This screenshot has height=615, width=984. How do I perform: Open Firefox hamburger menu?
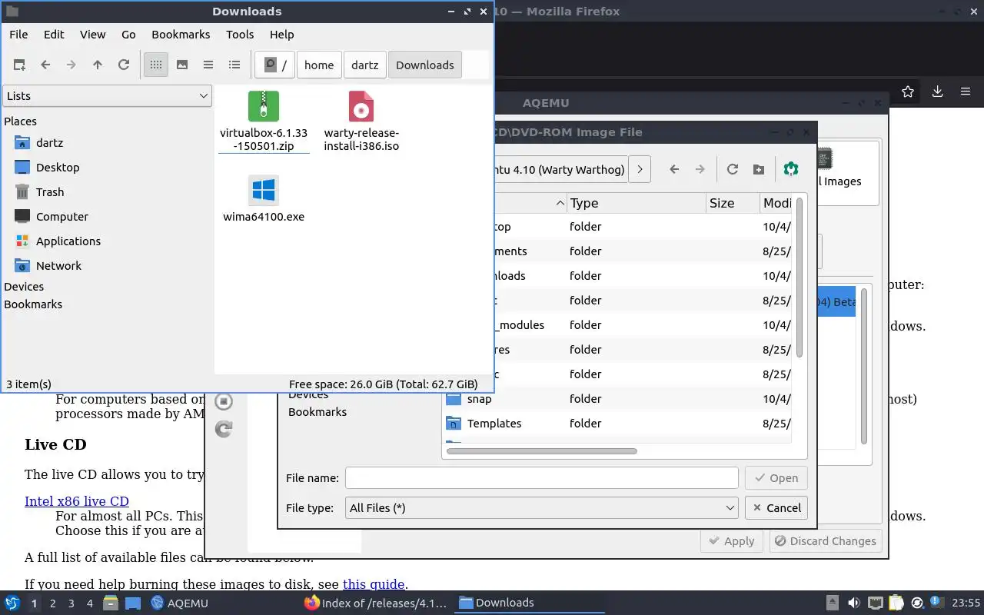click(966, 92)
